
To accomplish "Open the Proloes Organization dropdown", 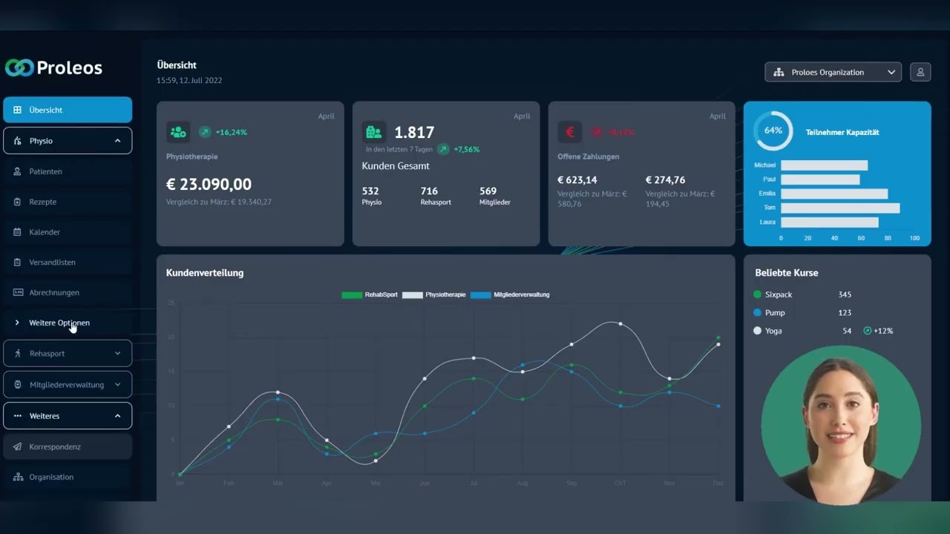I will (x=833, y=72).
